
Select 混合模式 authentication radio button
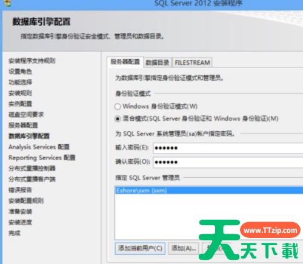coord(118,119)
